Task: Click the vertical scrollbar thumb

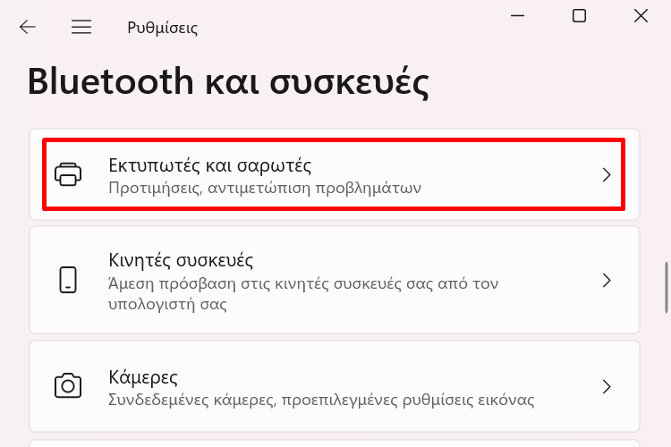Action: (x=667, y=288)
